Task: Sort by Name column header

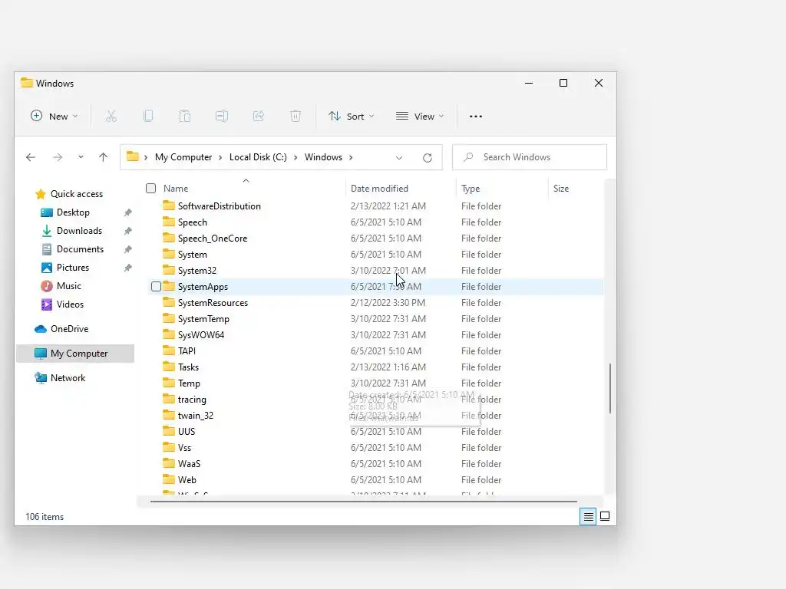Action: click(176, 189)
